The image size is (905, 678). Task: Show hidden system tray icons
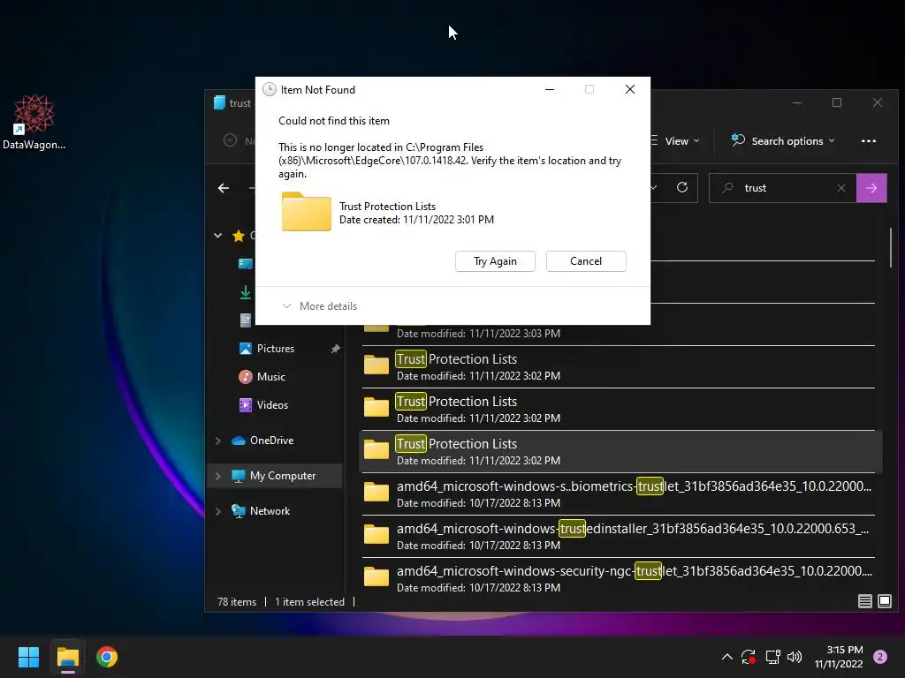click(x=727, y=657)
